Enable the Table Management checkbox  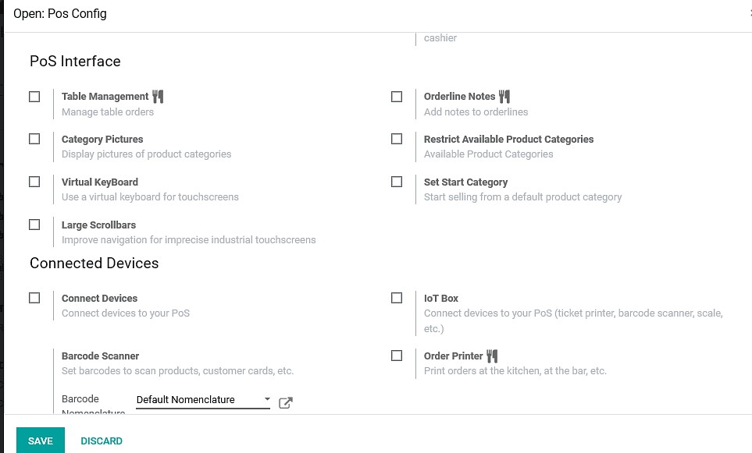34,97
